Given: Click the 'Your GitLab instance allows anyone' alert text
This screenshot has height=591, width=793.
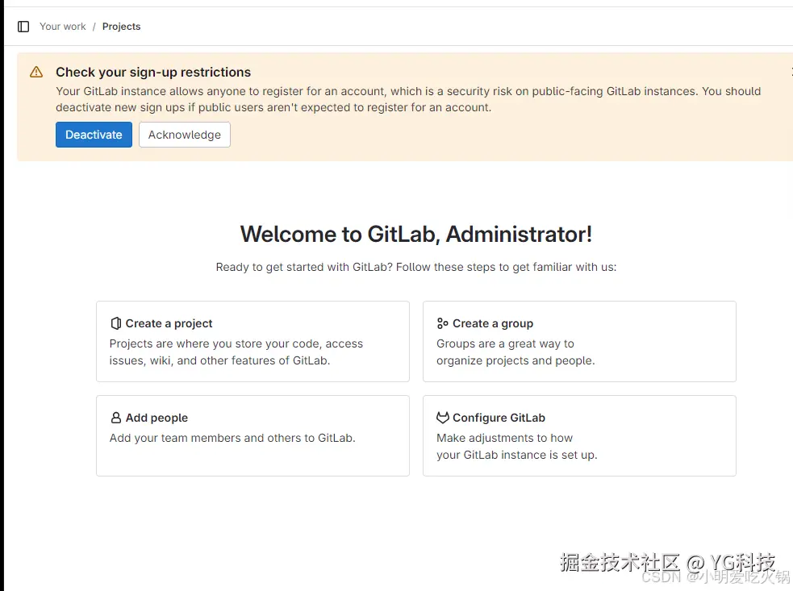Looking at the screenshot, I should click(408, 99).
